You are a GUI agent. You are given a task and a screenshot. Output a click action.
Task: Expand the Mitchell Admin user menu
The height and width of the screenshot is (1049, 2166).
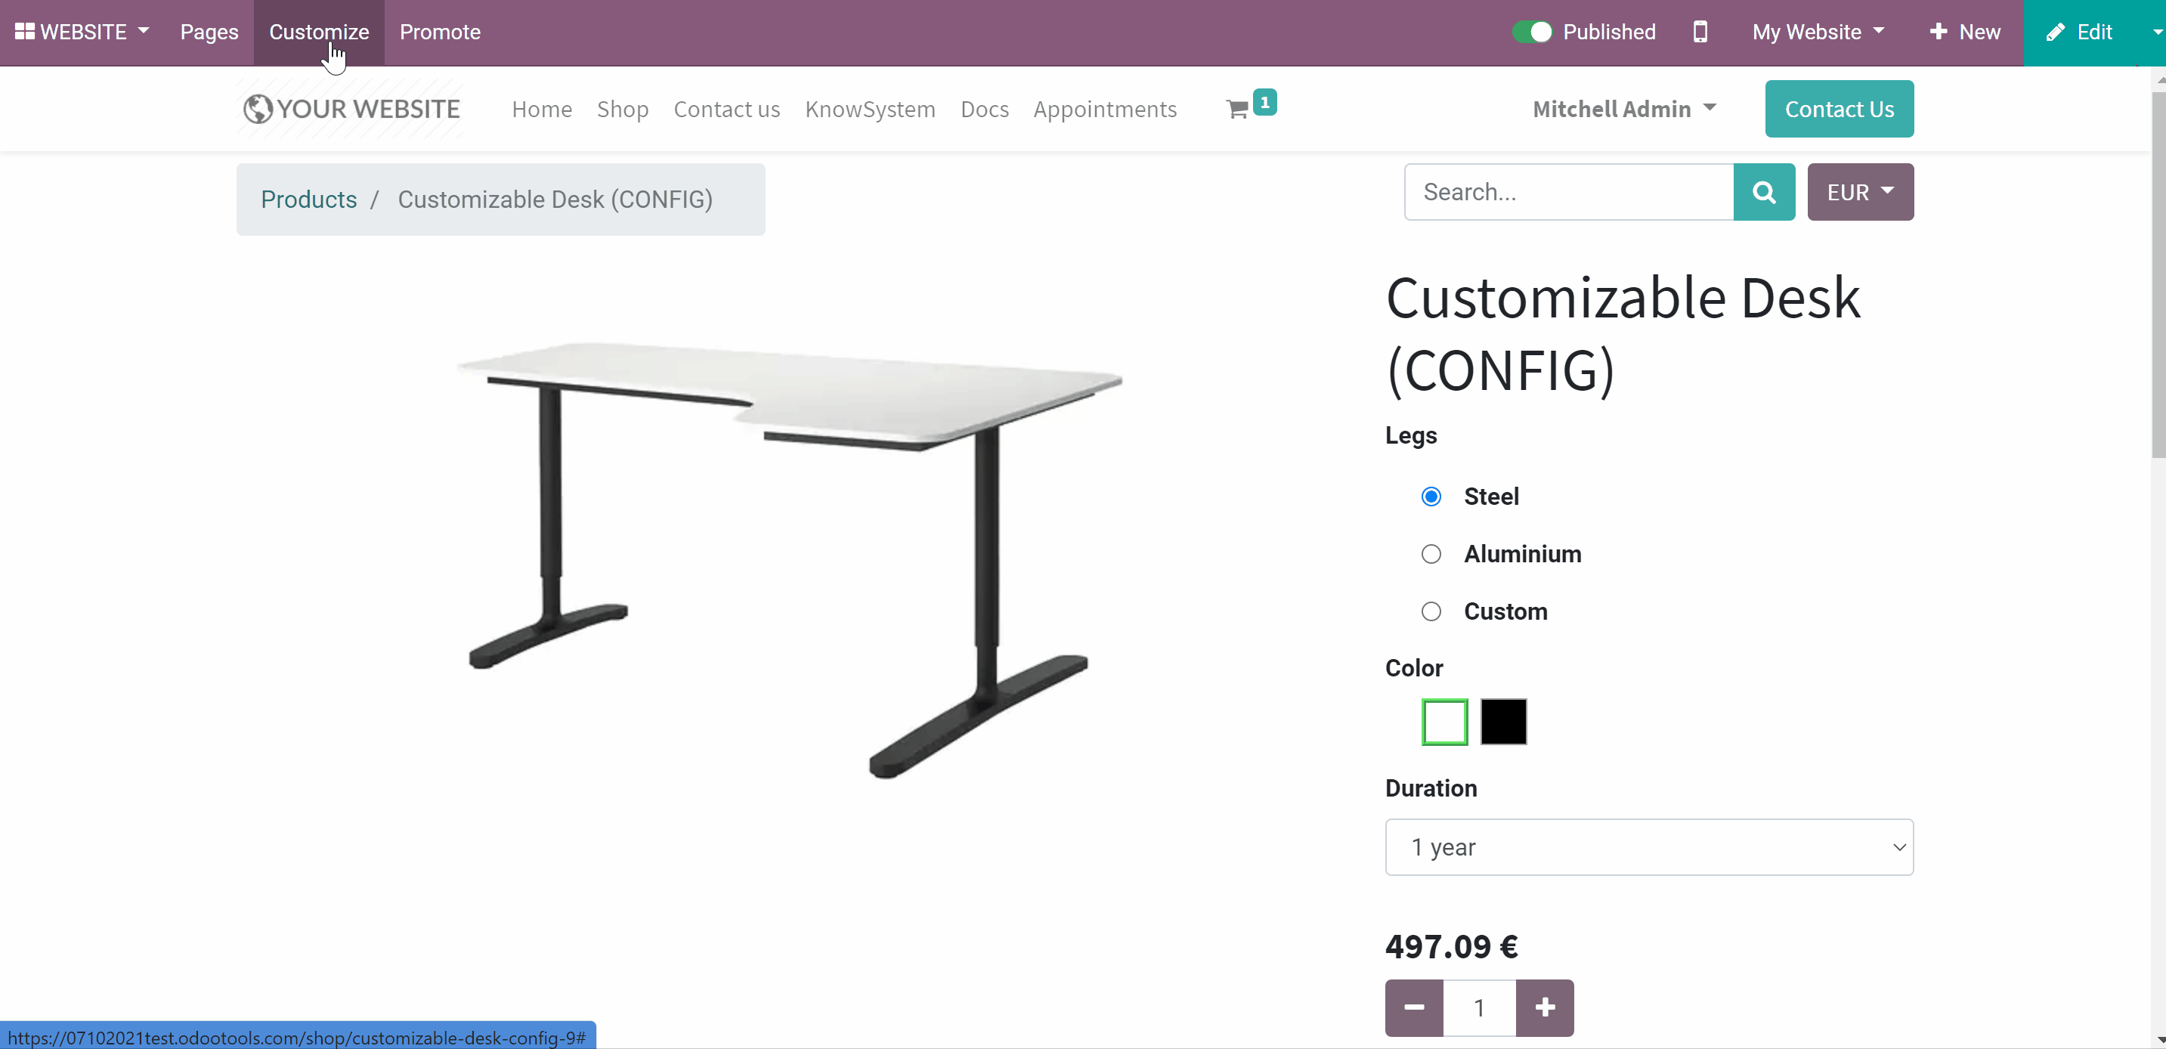coord(1623,110)
